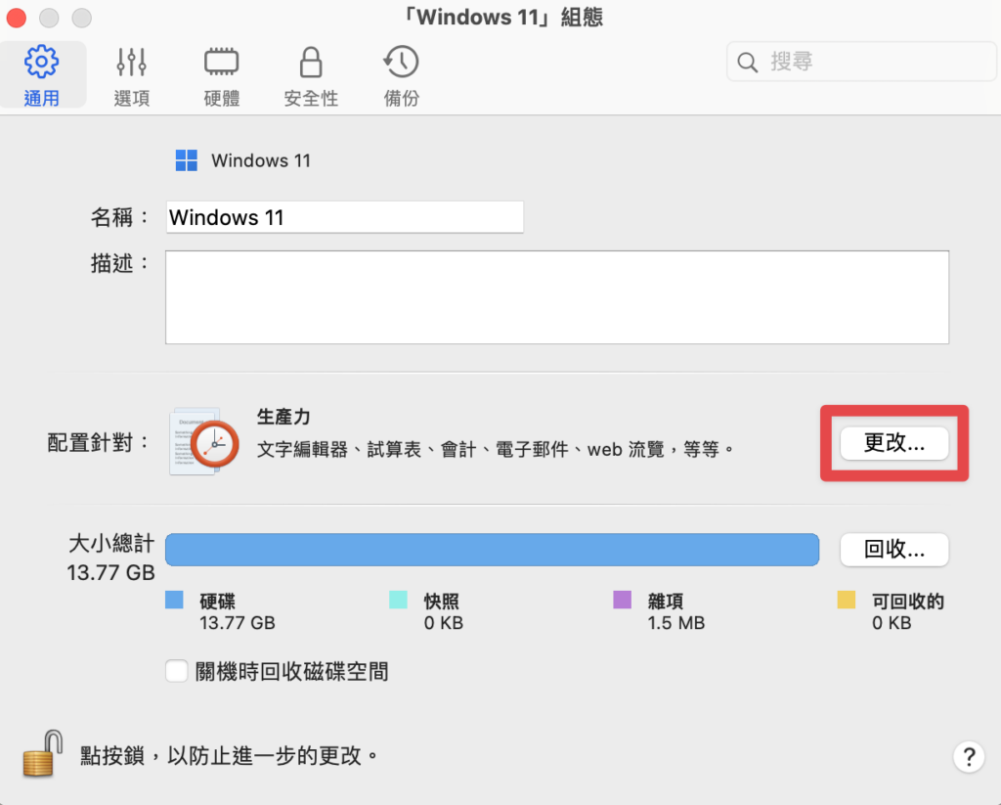Click the Windows logo icon beside Windows 11

tap(187, 160)
